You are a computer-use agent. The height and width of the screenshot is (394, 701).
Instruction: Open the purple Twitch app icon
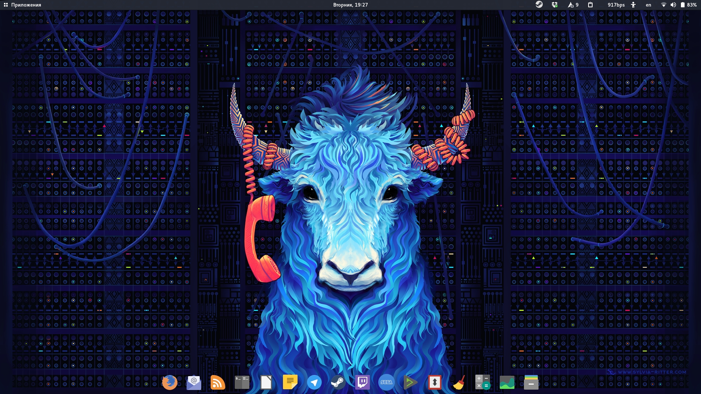click(x=363, y=382)
